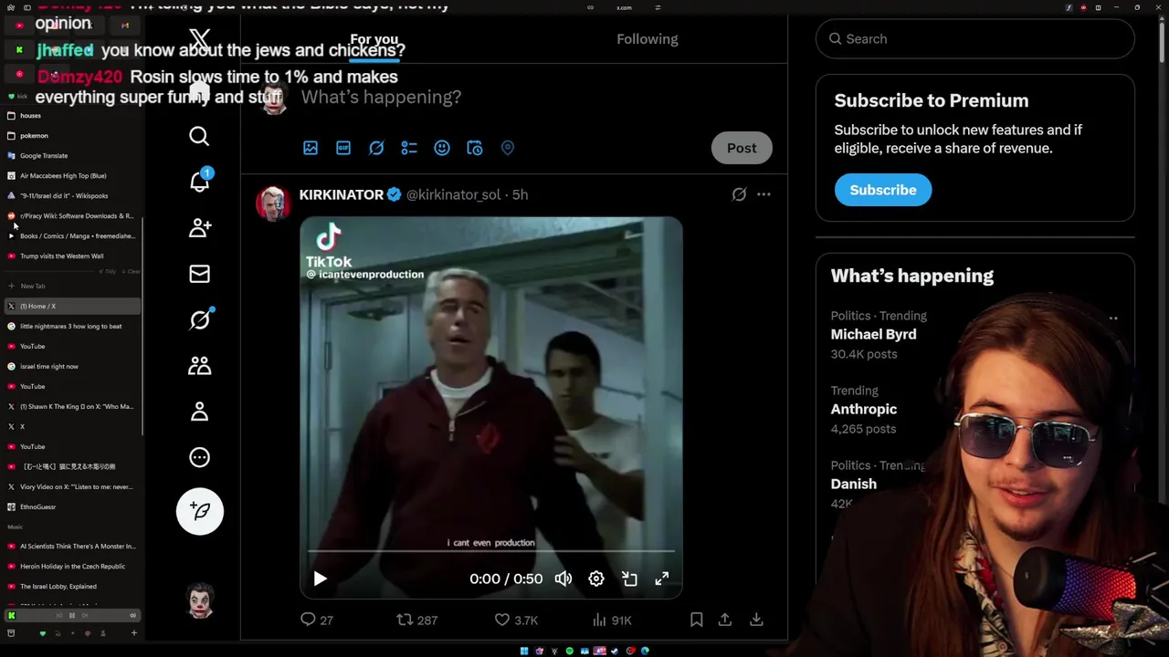Screen dimensions: 1169x657
Task: Mute the video volume
Action: 563,579
